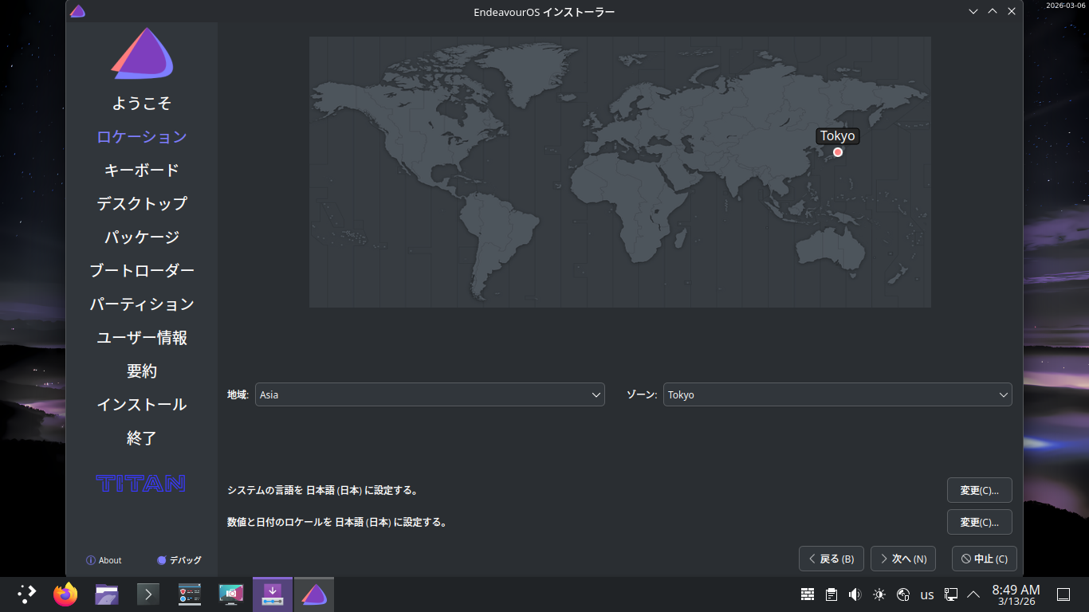Open the file manager folder icon
This screenshot has width=1089, height=612.
(107, 594)
